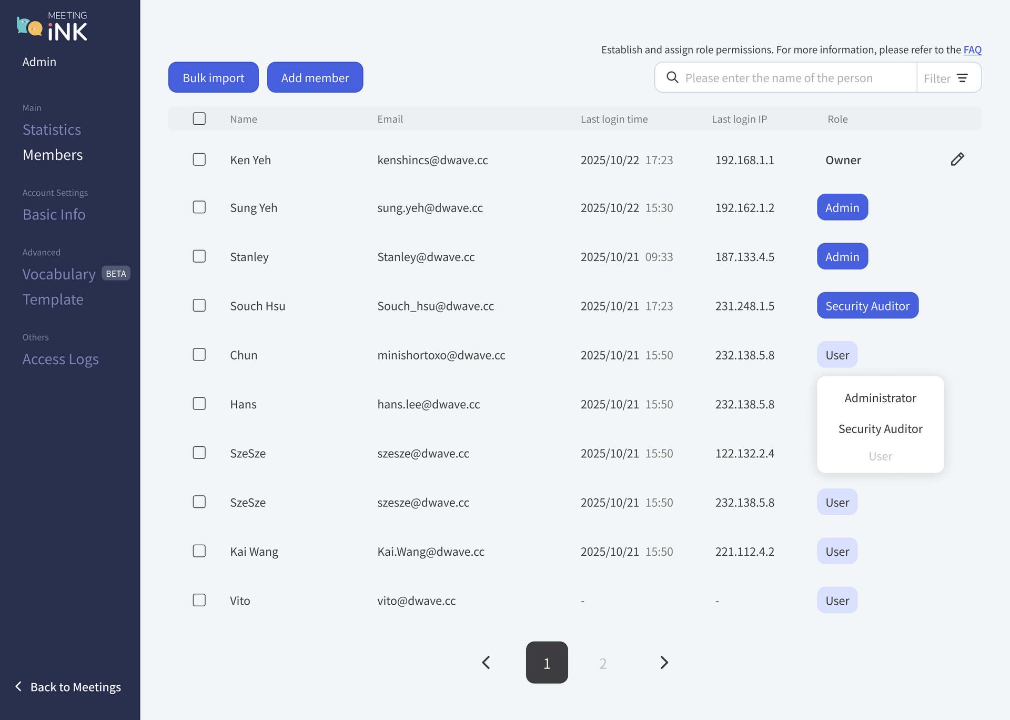
Task: Go to next page arrow
Action: [664, 662]
